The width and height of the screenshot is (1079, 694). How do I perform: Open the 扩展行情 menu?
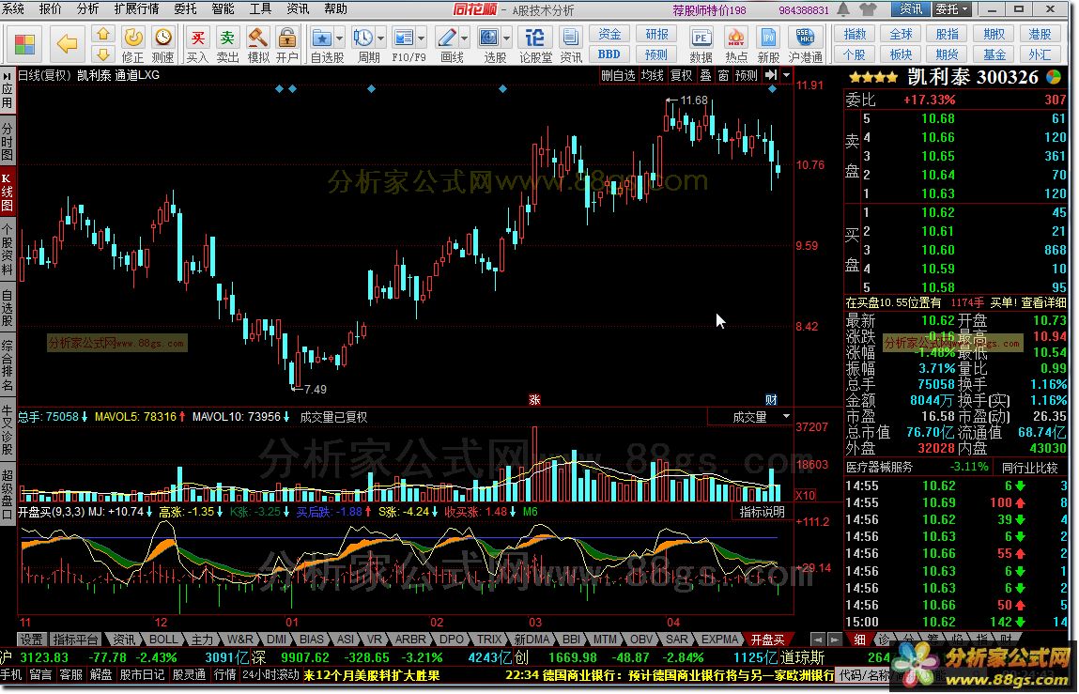coord(137,9)
